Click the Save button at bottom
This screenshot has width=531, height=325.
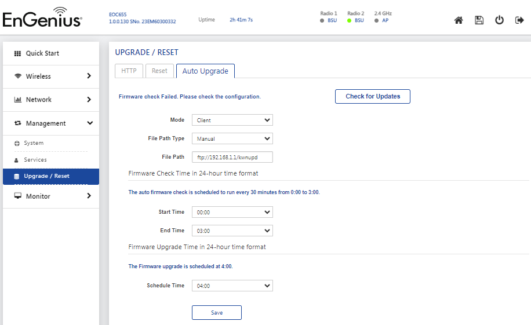[217, 312]
